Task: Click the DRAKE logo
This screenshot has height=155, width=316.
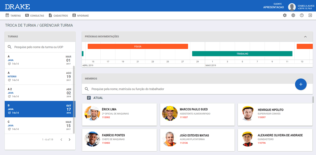Action: click(17, 7)
